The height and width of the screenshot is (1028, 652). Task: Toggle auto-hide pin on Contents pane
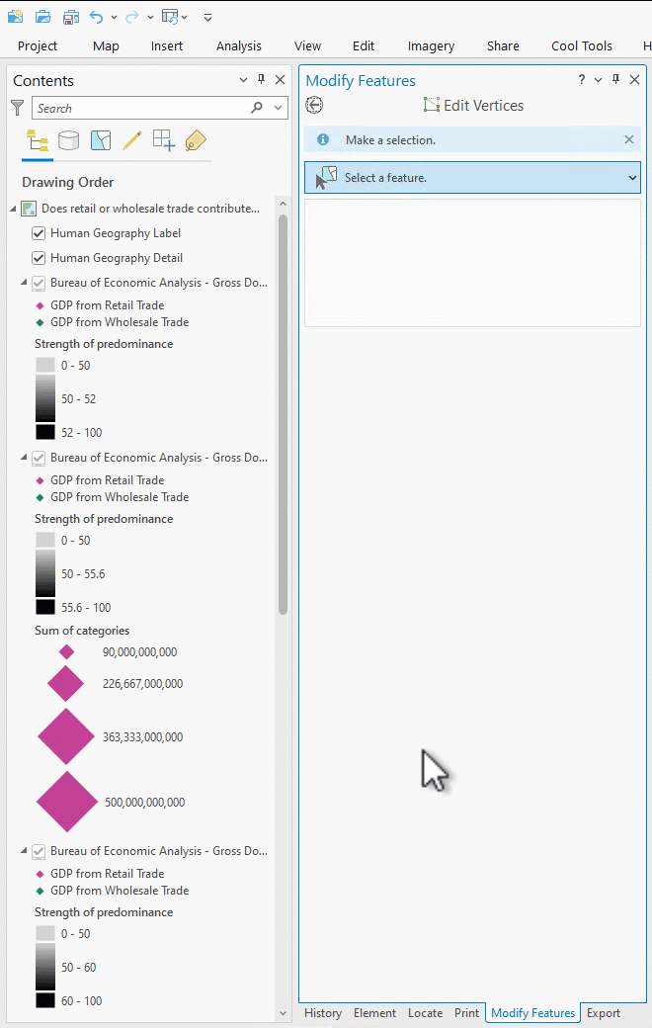point(262,79)
